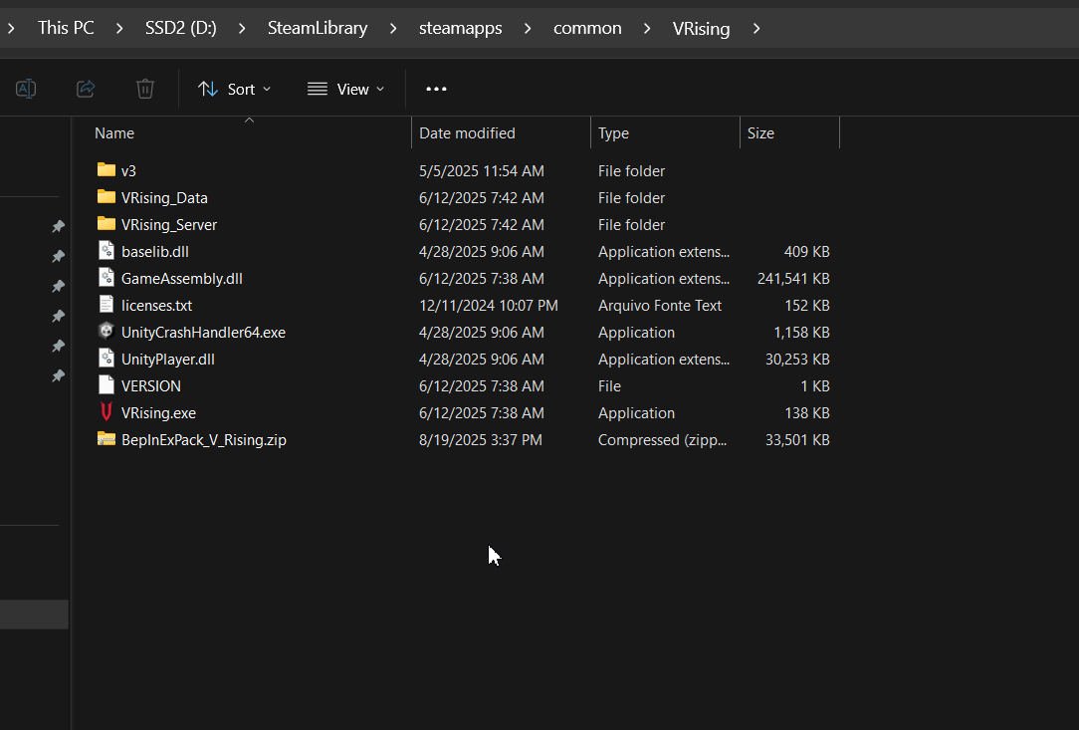
Task: Click the Rename icon in toolbar
Action: [26, 89]
